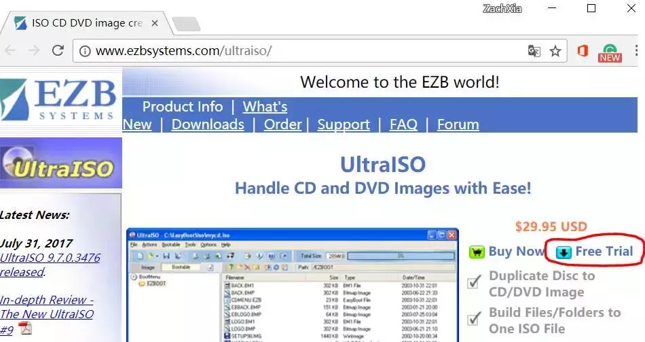This screenshot has height=342, width=645.
Task: Select the ISO CD DVD image creator tab
Action: coord(87,23)
